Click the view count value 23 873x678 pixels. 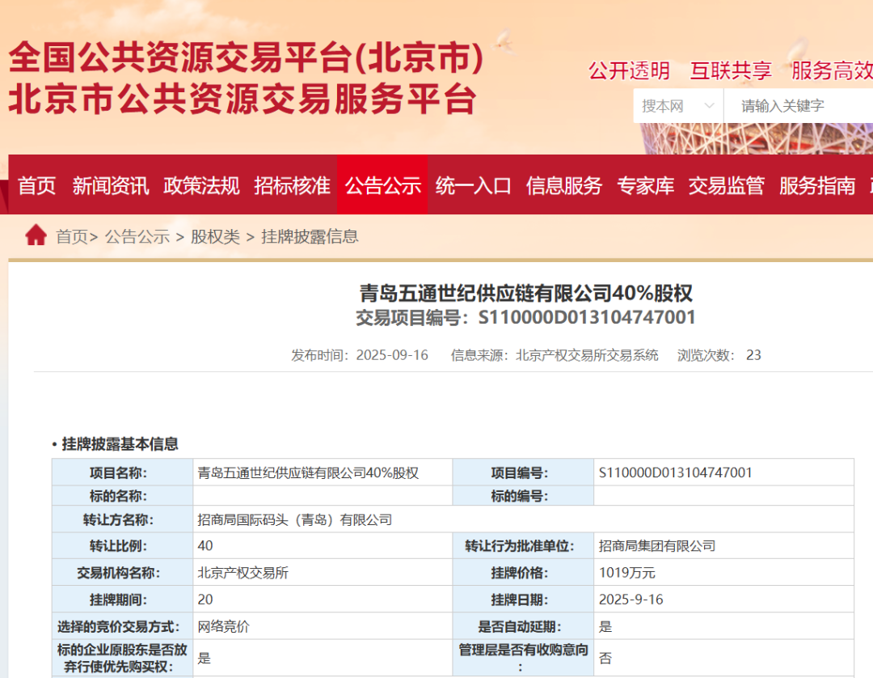coord(753,355)
